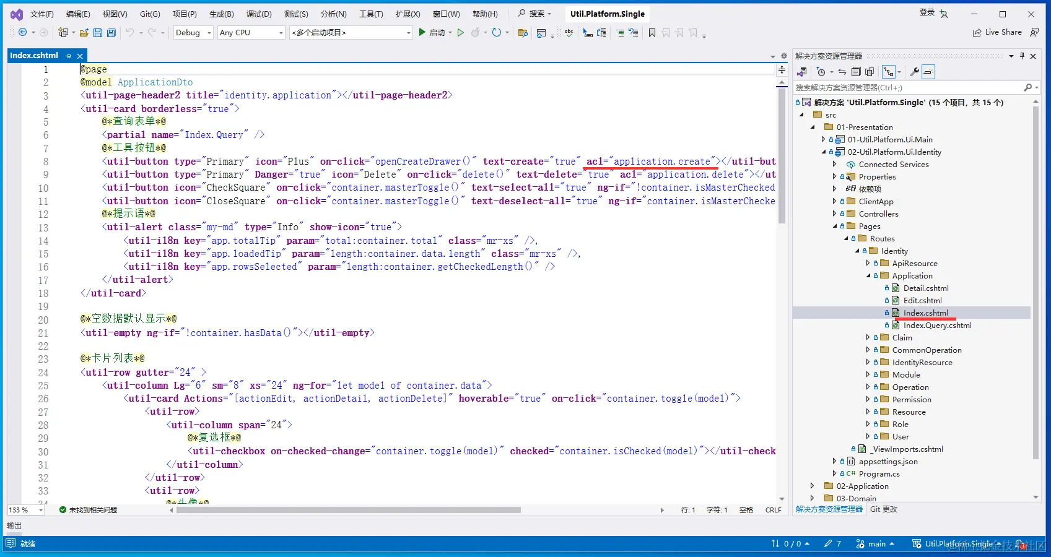
Task: Click the show all files icon
Action: pos(870,72)
